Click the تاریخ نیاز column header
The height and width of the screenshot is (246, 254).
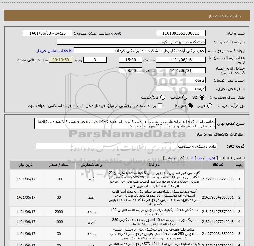26,165
